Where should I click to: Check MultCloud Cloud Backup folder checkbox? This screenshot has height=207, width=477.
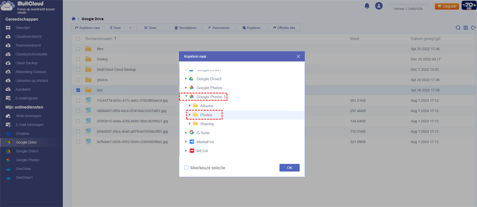point(78,69)
